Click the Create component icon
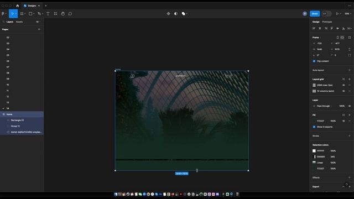Viewport: 354px width, 199px height. coord(168,14)
